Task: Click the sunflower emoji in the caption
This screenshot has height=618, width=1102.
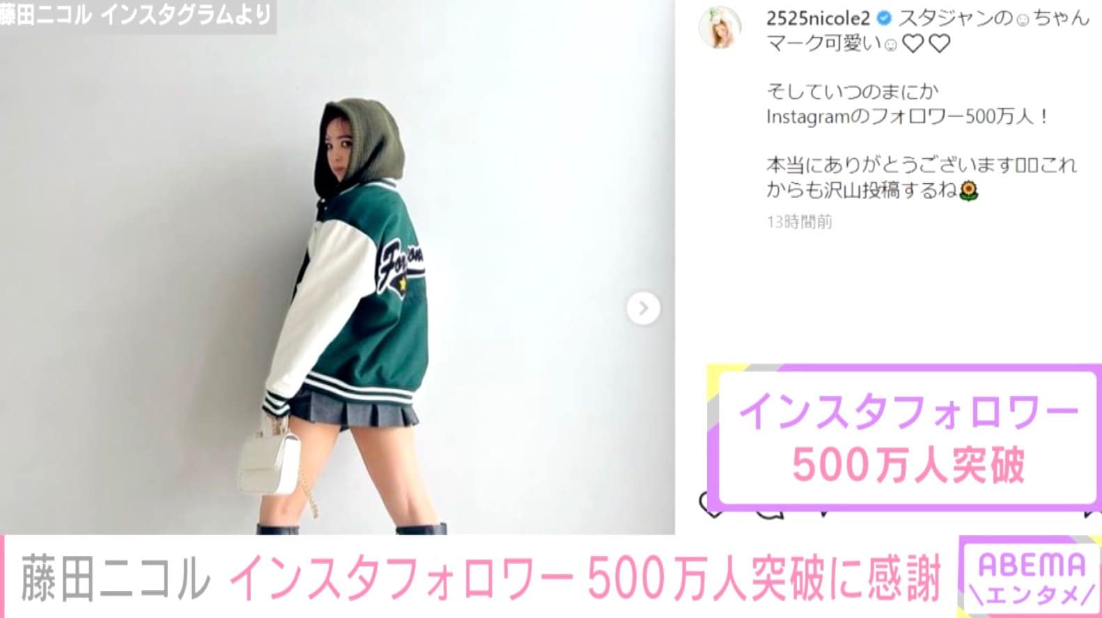Action: 968,191
